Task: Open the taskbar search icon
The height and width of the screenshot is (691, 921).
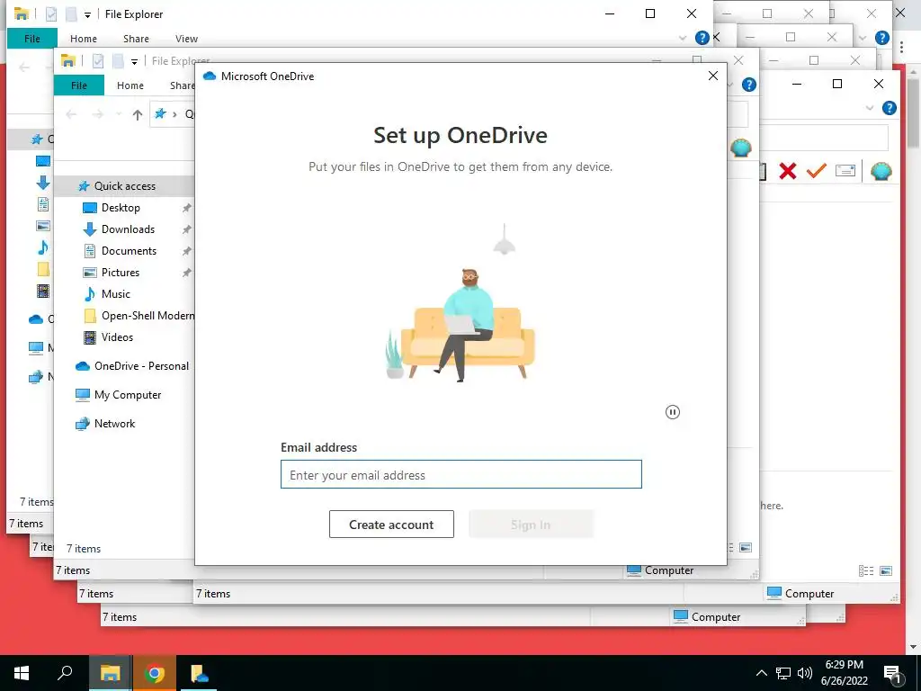Action: click(65, 673)
